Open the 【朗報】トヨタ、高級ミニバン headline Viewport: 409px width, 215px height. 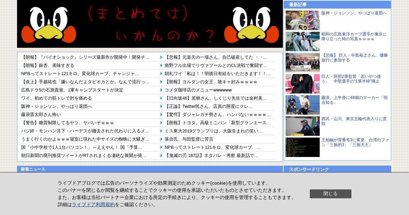pyautogui.click(x=218, y=123)
